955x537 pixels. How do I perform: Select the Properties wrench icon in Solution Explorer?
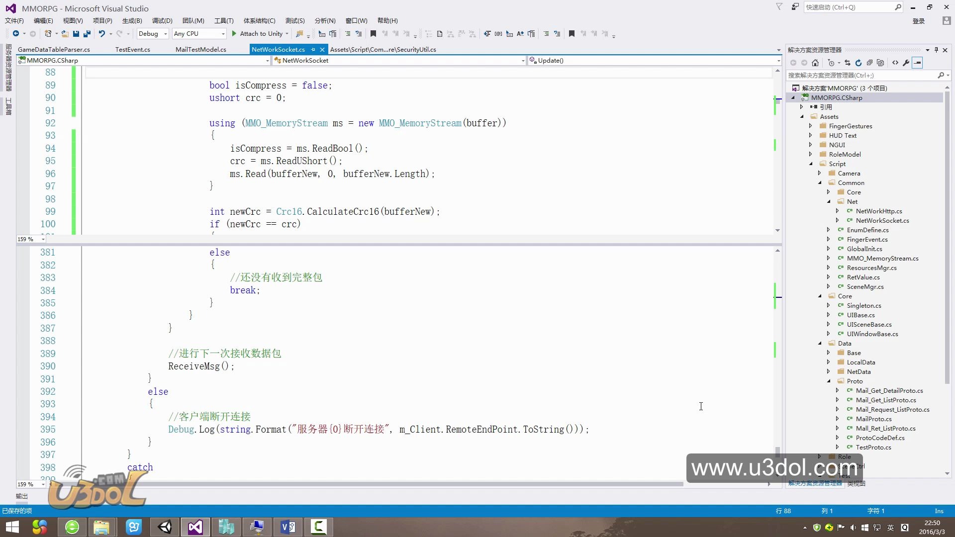pos(905,63)
